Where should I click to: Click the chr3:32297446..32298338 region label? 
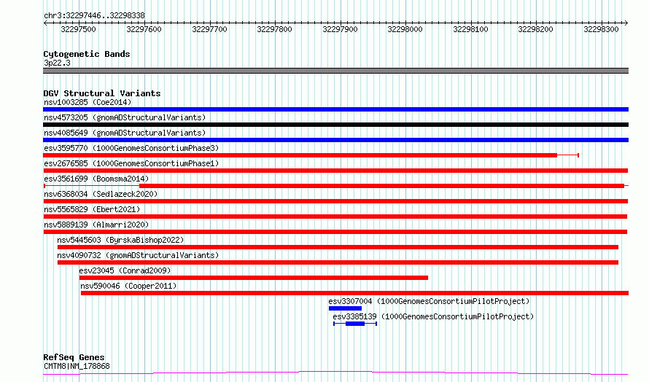click(94, 16)
